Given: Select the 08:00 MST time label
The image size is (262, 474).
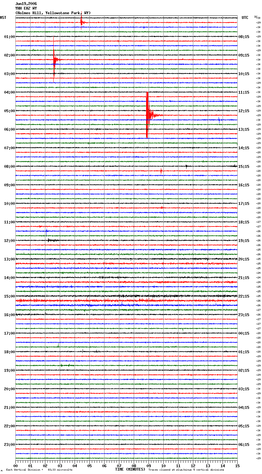Looking at the screenshot, I should [x=10, y=166].
